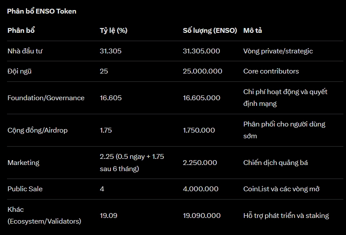Screen dimensions: 346x235
Task: Select the 19.090.000 amount cell
Action: tap(201, 216)
